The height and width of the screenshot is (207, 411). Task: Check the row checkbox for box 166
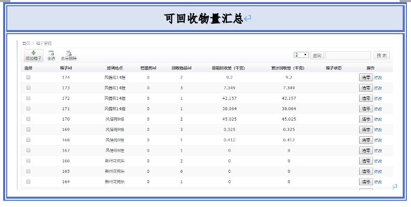point(29,161)
